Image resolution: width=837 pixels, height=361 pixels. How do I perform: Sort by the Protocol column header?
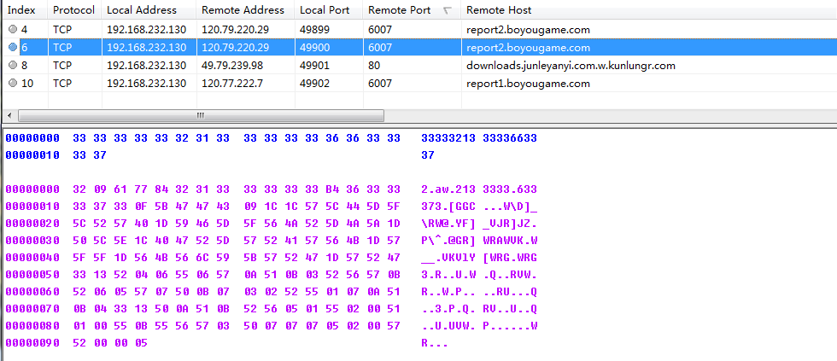tap(74, 9)
